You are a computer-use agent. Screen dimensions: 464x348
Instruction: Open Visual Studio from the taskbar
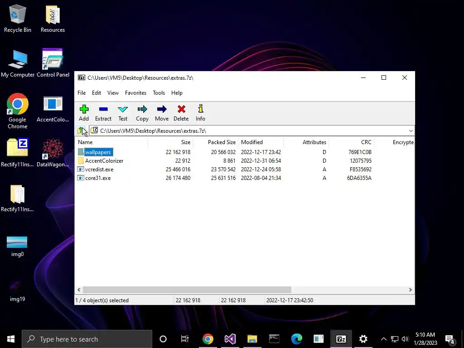(x=230, y=339)
